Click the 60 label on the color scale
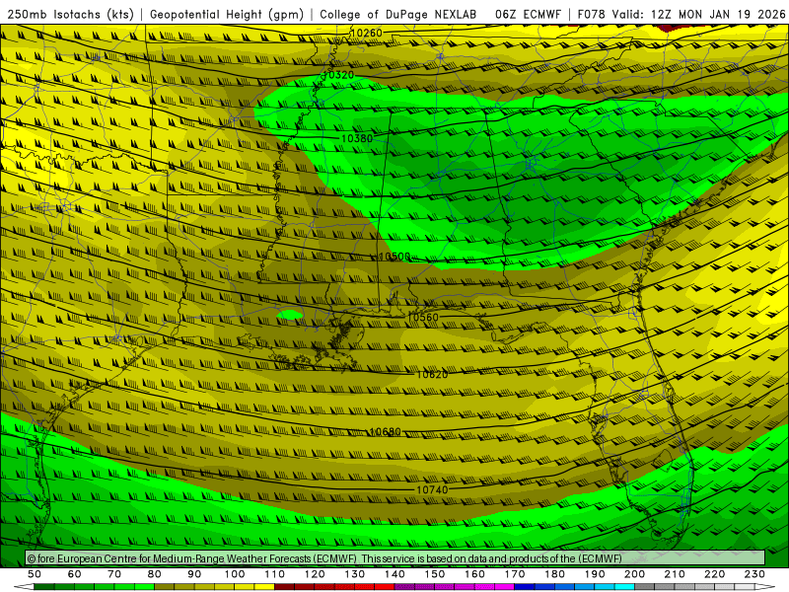The image size is (789, 592). (x=75, y=574)
